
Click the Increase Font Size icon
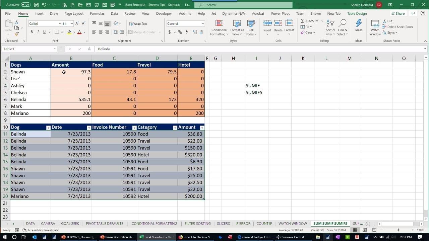coord(77,23)
